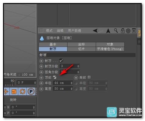Select the 封顶 tab
The width and height of the screenshot is (145, 121).
tap(53, 49)
